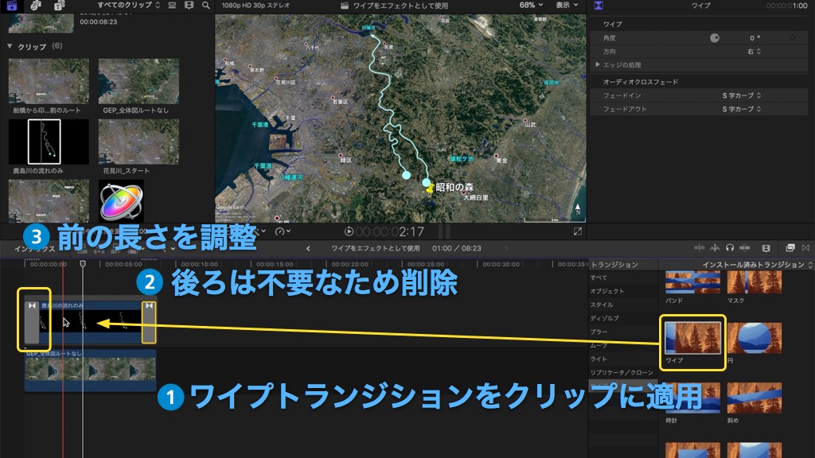Viewport: 815px width, 458px height.
Task: Toggle the clip appearance list view icon
Action: click(172, 6)
